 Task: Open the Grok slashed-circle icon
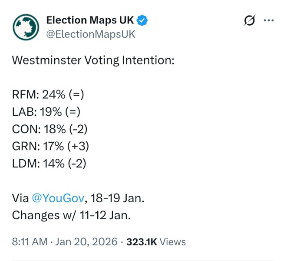click(x=250, y=20)
